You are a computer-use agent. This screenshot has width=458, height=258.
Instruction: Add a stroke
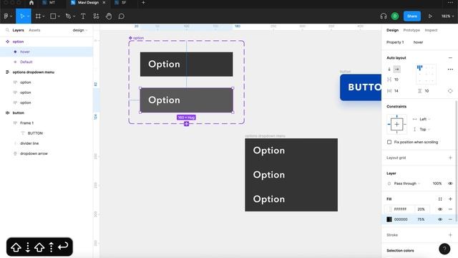[x=450, y=235]
